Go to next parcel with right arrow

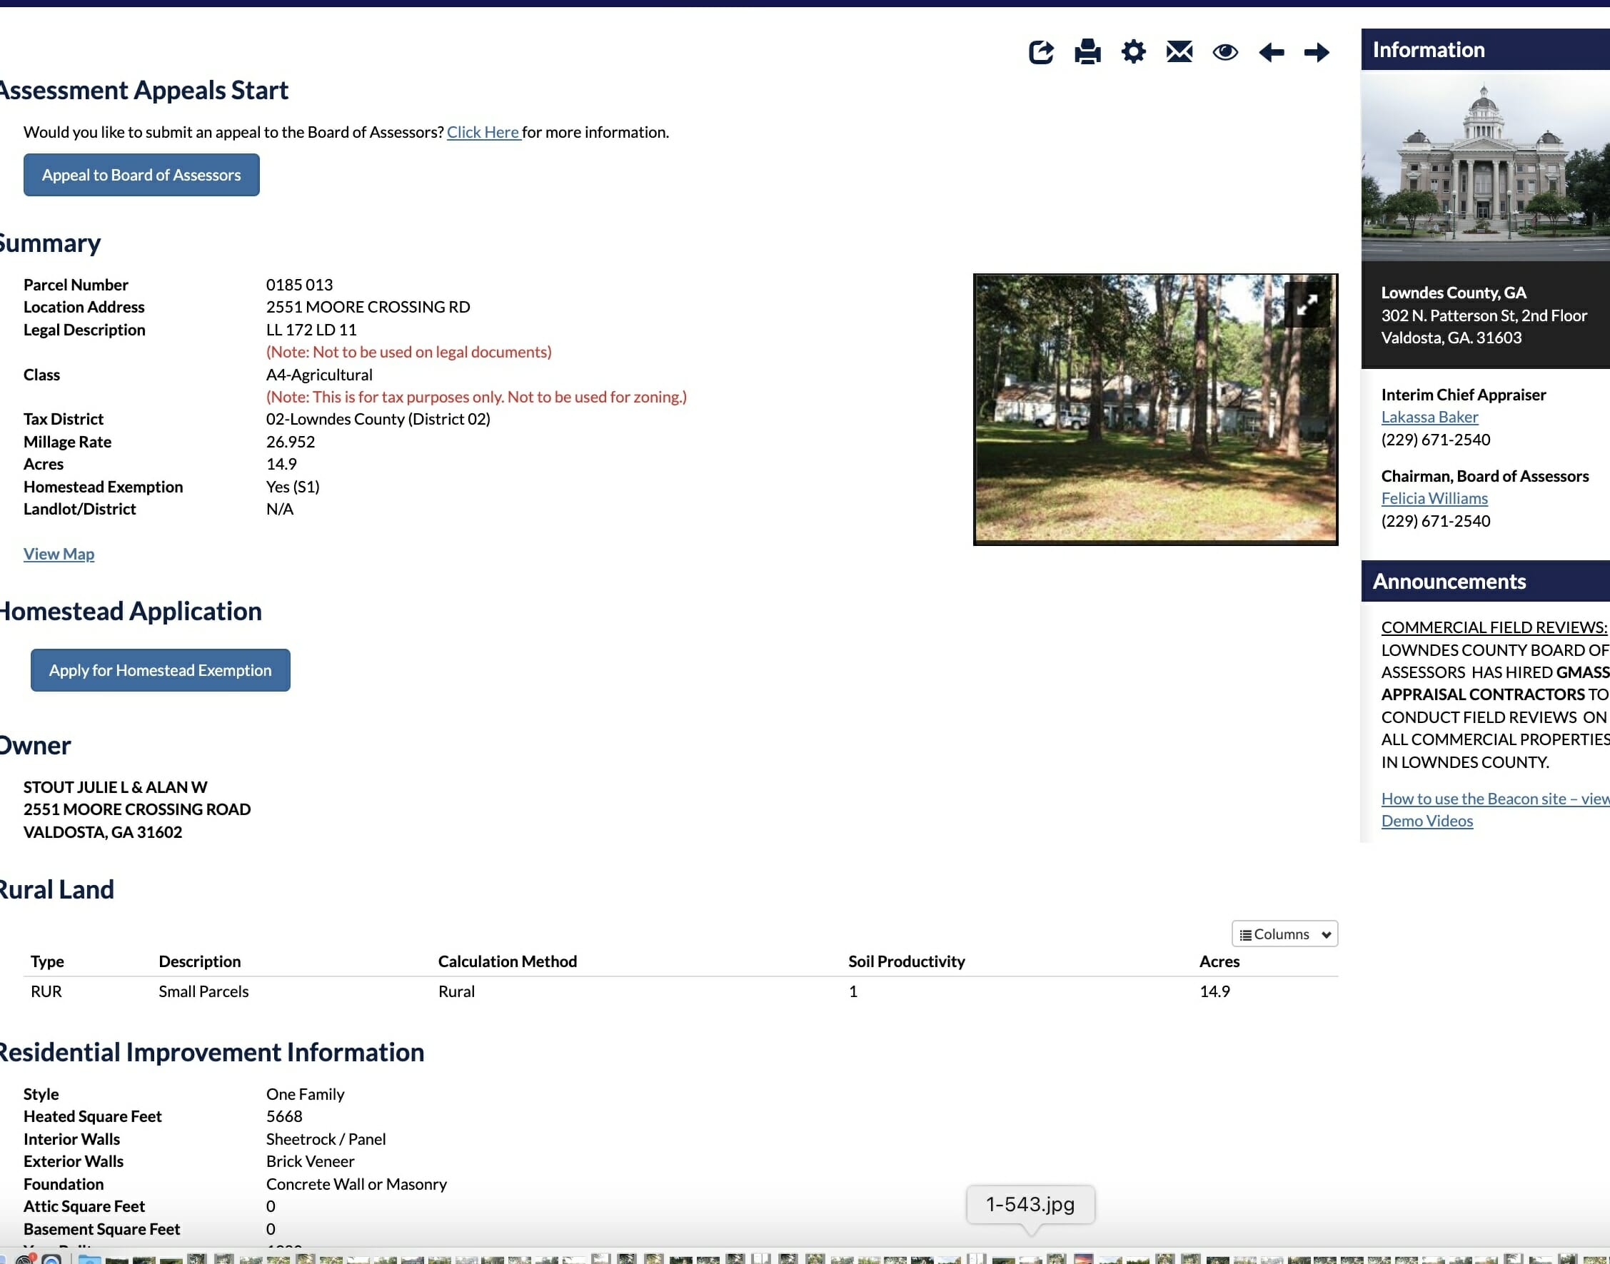(1317, 52)
